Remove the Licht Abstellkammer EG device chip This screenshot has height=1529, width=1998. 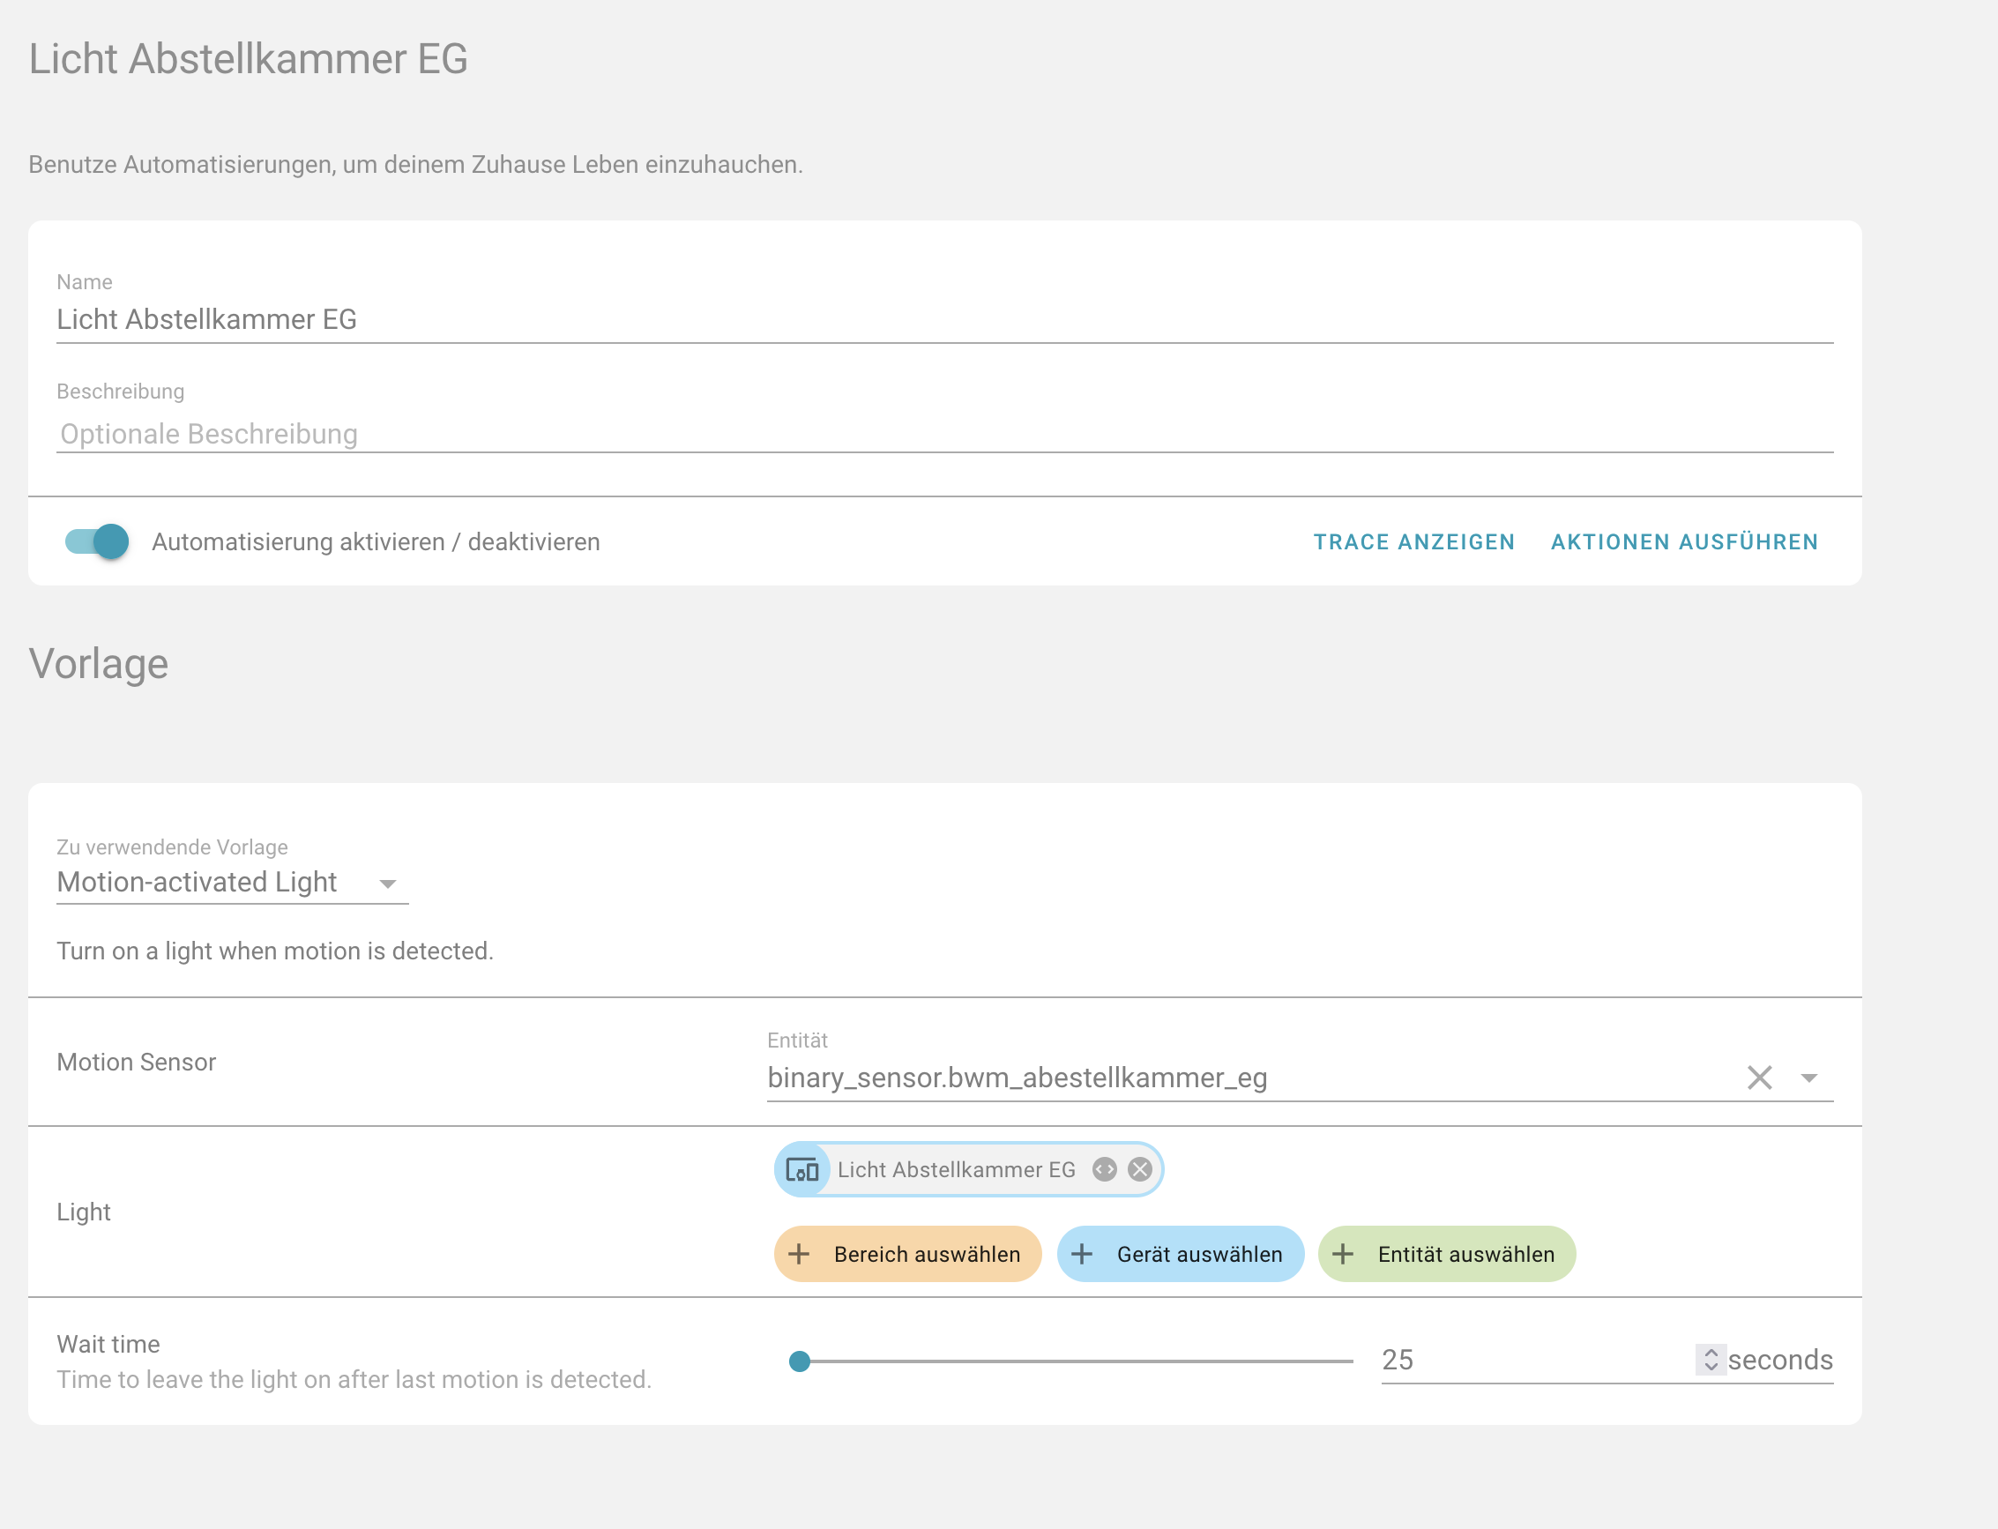pyautogui.click(x=1139, y=1169)
